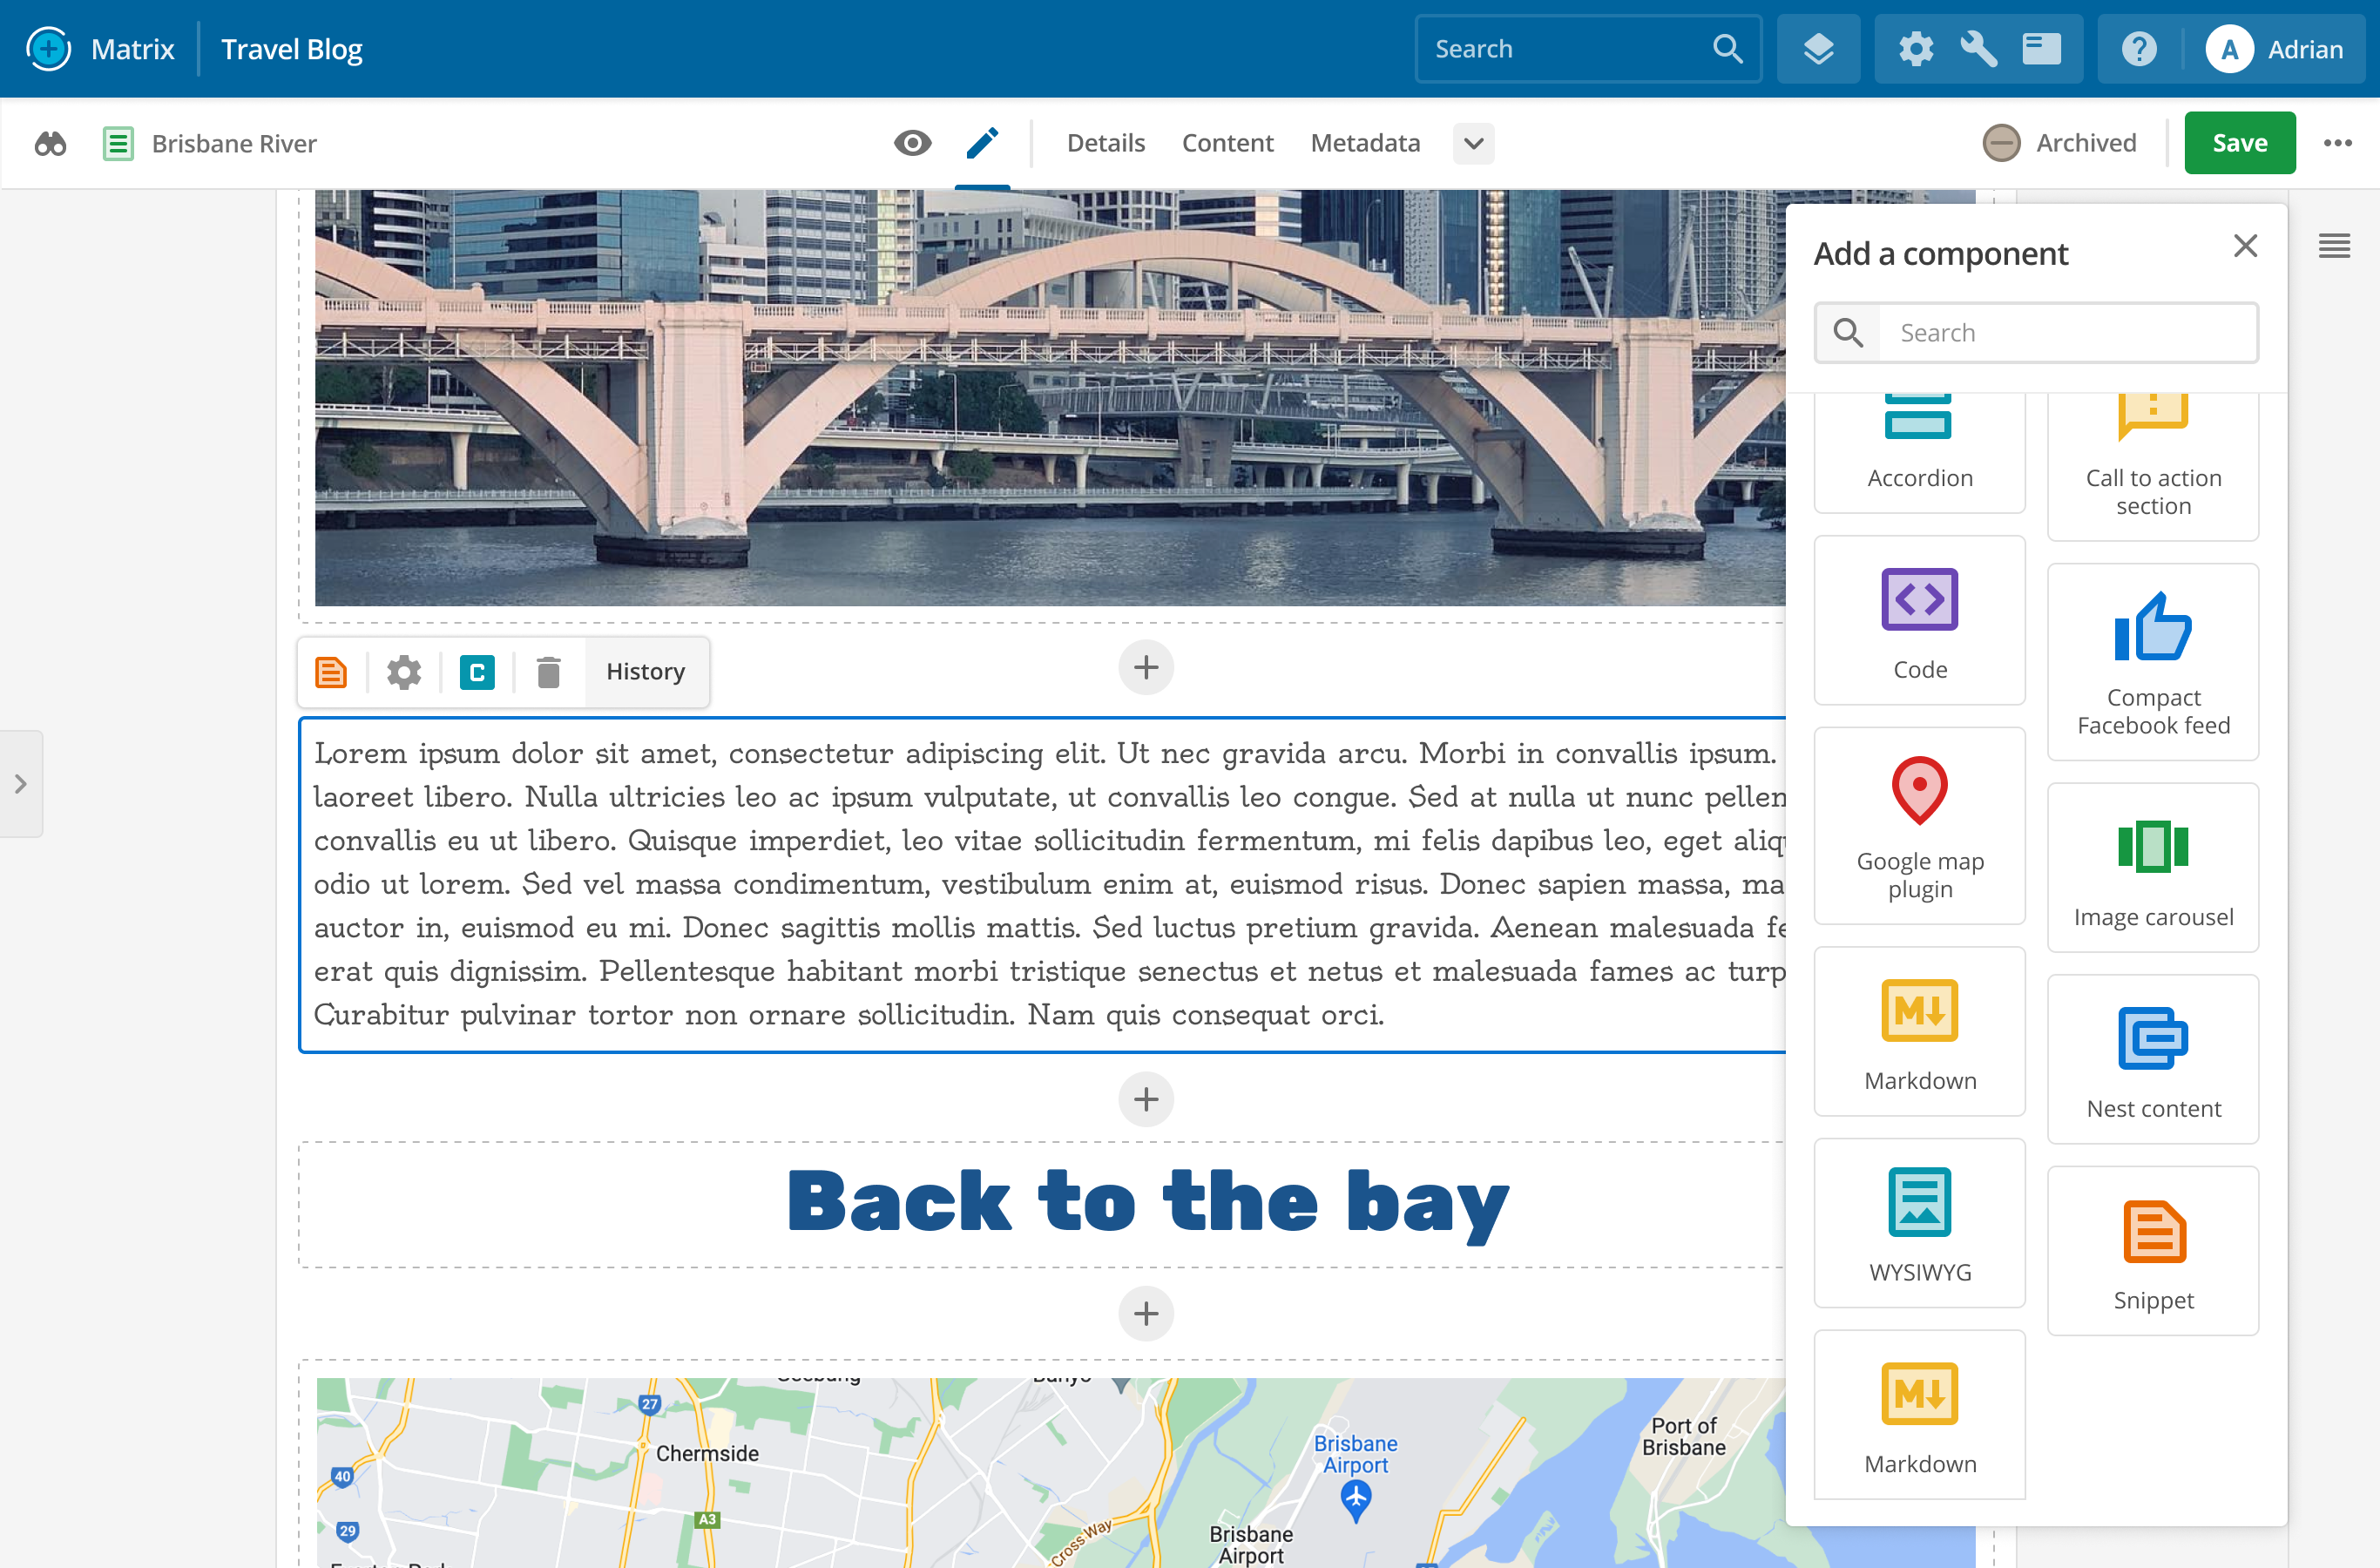Click plus button below Back to the bay
The width and height of the screenshot is (2380, 1568).
[x=1146, y=1313]
